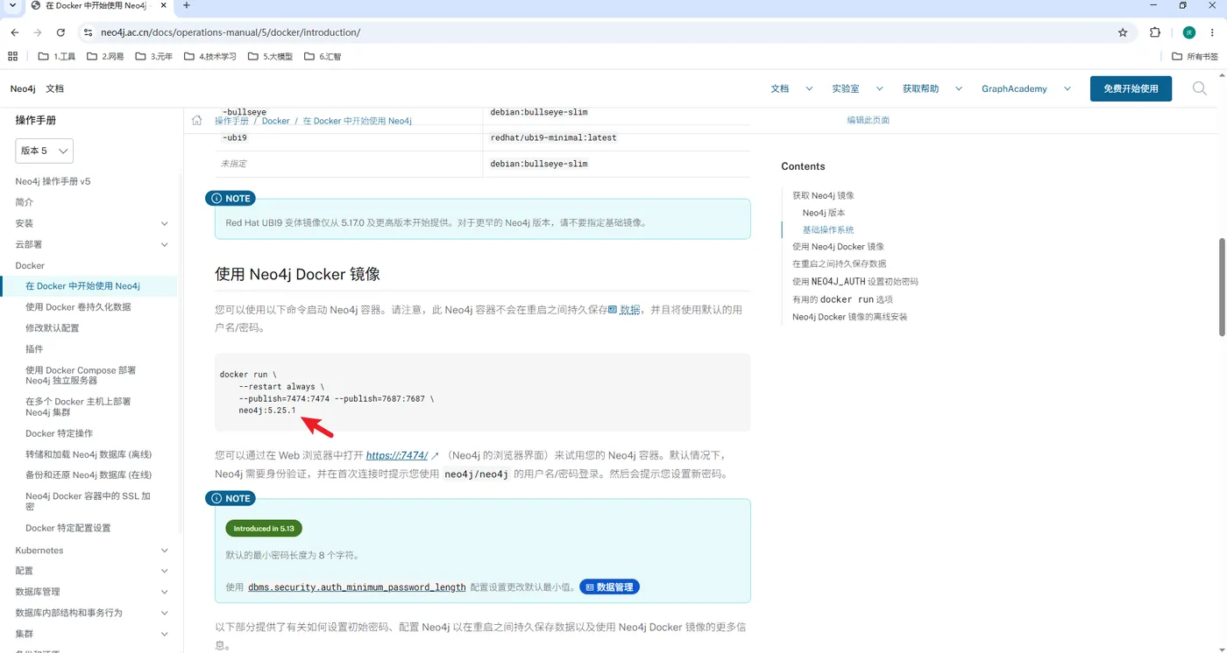The height and width of the screenshot is (653, 1227).
Task: Open the 所有书签 folder
Action: (x=1195, y=56)
